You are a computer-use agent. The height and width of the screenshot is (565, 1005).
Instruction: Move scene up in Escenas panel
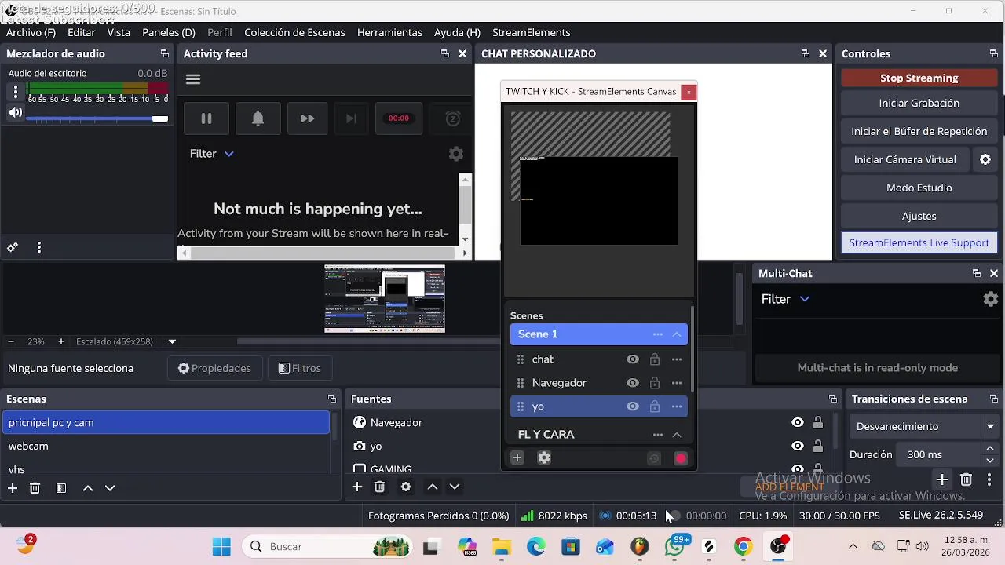click(x=88, y=488)
